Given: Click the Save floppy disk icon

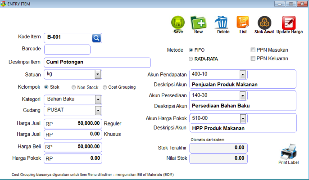Looking at the screenshot, I should (x=178, y=22).
